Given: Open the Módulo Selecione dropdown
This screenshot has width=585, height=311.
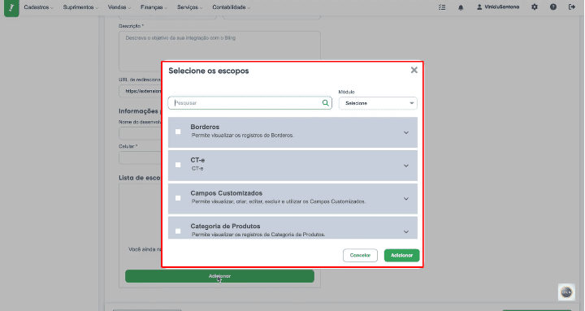Looking at the screenshot, I should click(378, 103).
